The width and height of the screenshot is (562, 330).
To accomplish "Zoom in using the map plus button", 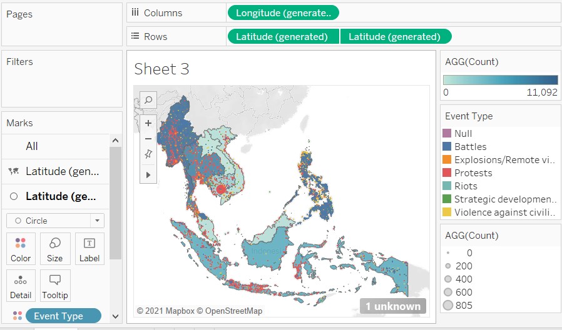I will (148, 123).
